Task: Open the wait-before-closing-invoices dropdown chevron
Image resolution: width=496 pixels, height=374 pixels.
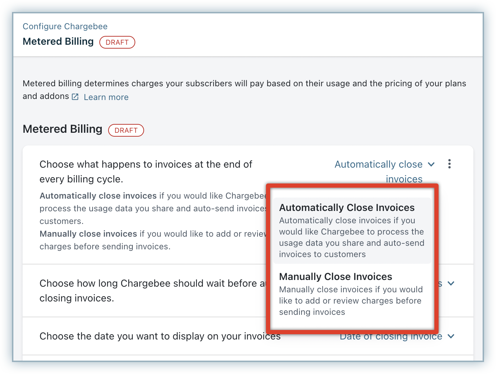Action: [451, 283]
